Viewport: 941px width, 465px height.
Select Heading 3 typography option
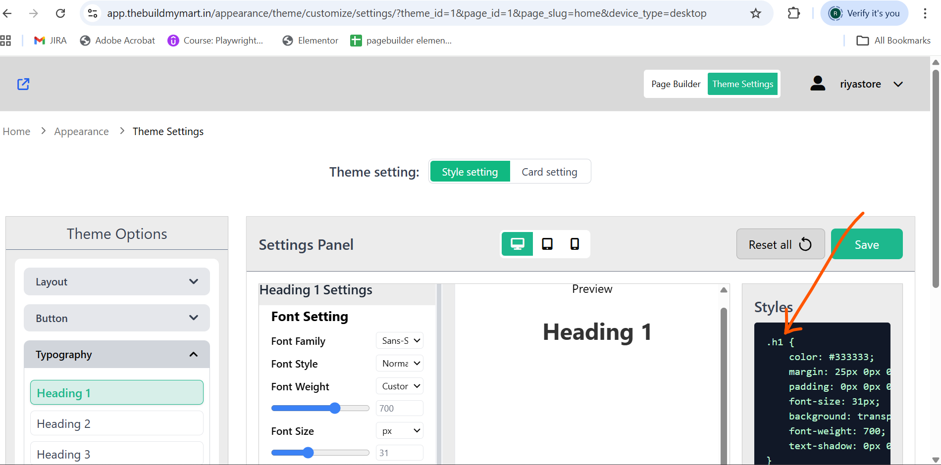[117, 454]
